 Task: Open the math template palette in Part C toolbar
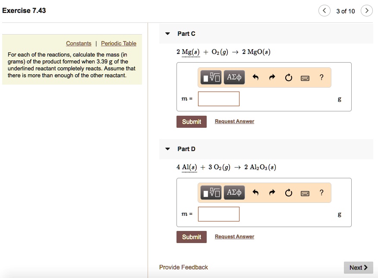(211, 77)
